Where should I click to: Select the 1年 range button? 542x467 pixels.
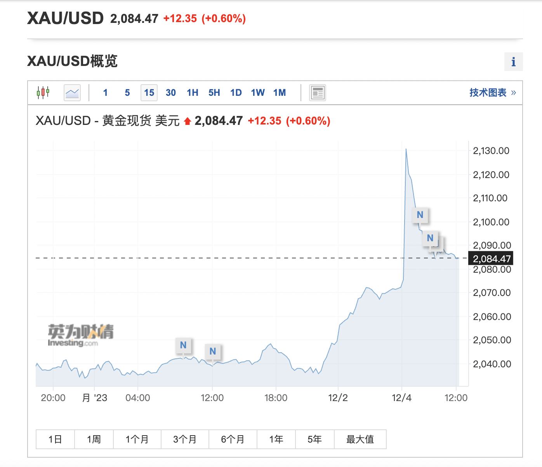tap(276, 439)
